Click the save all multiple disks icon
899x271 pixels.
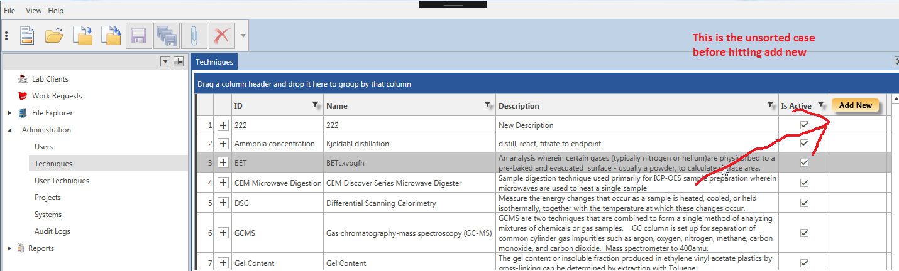coord(167,36)
